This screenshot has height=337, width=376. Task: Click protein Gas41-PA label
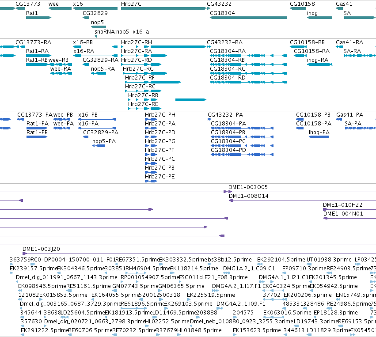click(x=349, y=115)
